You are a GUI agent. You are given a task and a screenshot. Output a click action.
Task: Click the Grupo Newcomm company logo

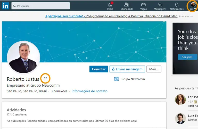click(117, 79)
